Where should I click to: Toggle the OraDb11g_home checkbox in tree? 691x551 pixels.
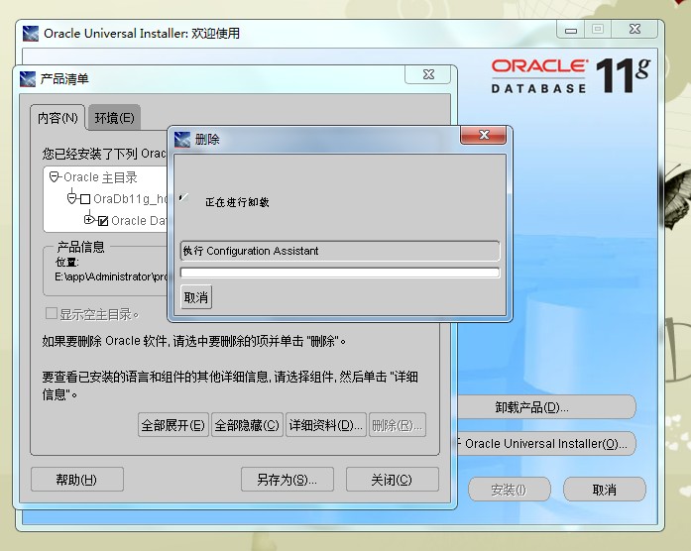(85, 199)
